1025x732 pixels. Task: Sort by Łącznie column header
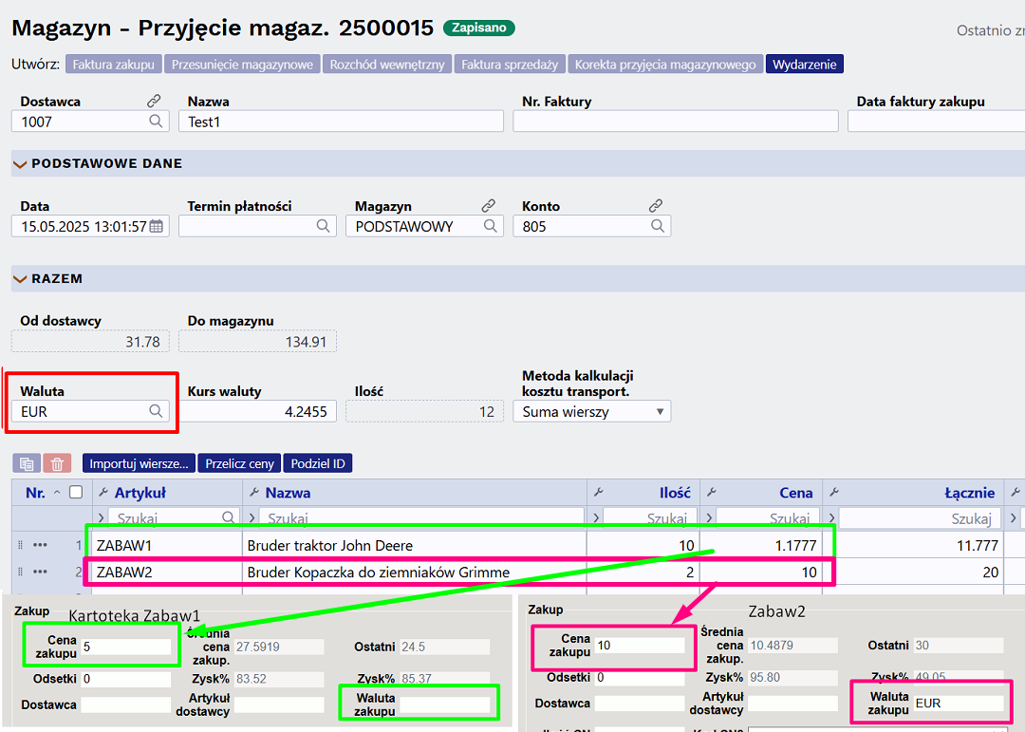[x=969, y=493]
